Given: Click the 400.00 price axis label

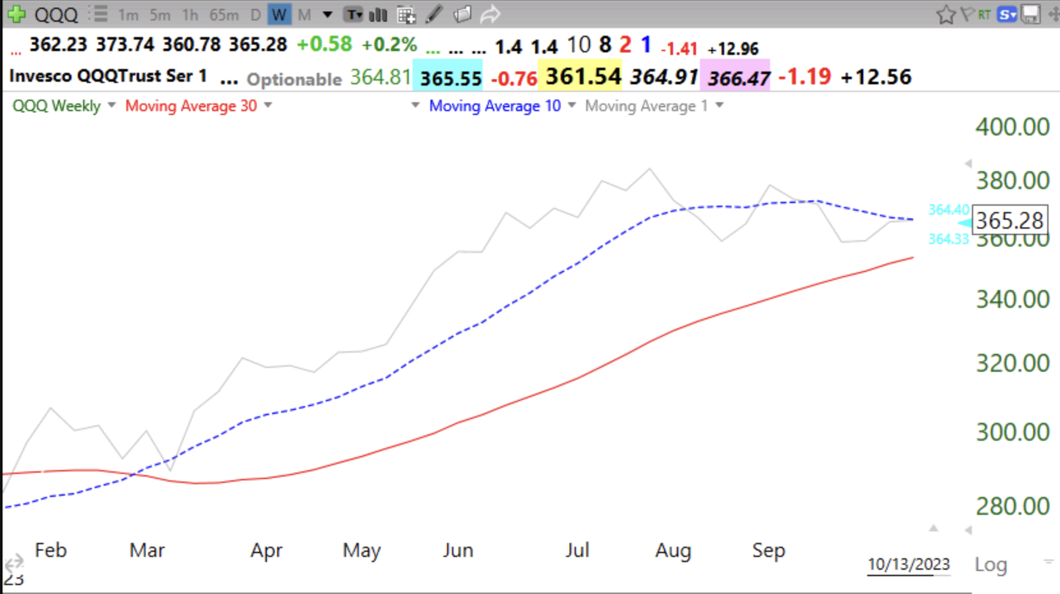Looking at the screenshot, I should click(x=1012, y=127).
